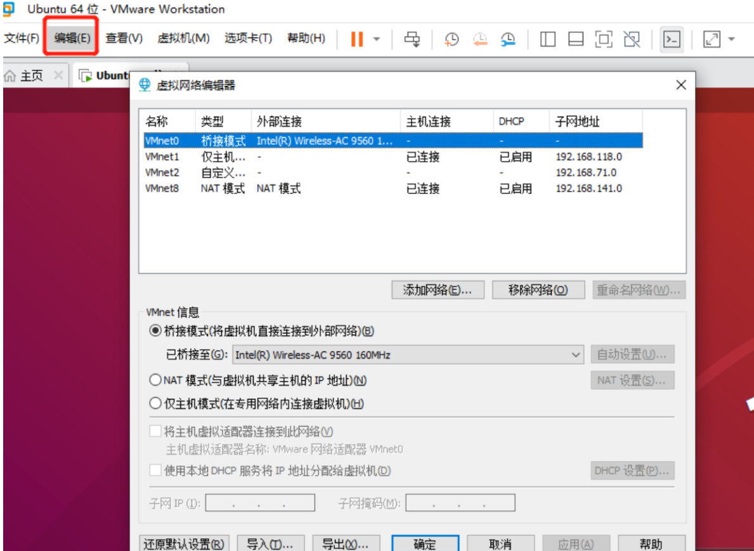Select the 桥接模式 radio button

click(155, 331)
